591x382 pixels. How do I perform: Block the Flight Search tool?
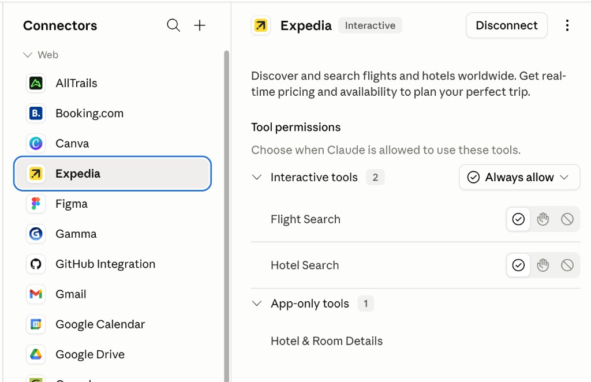click(567, 219)
